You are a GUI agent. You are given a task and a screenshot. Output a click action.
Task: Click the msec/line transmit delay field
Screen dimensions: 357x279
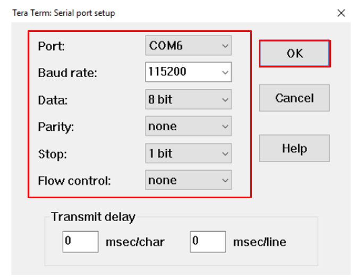[x=208, y=242]
